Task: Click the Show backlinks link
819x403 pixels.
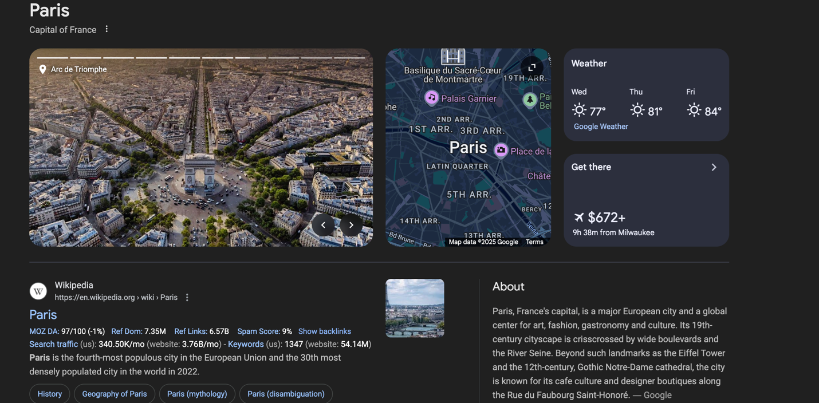Action: [x=325, y=331]
